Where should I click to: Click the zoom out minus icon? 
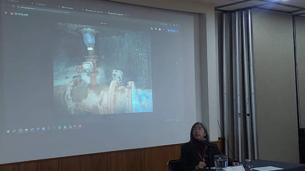pyautogui.click(x=104, y=117)
